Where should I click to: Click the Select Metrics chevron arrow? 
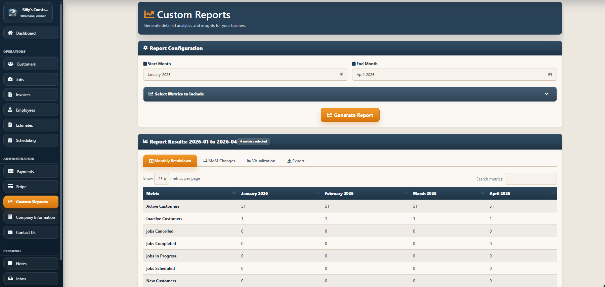pos(547,94)
